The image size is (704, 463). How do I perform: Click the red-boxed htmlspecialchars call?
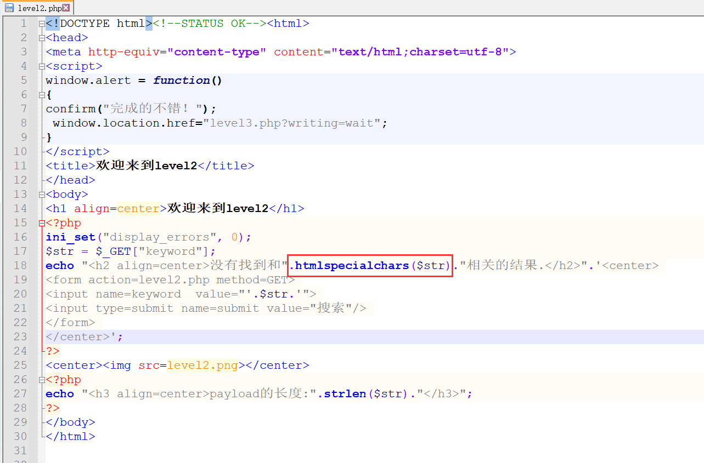(x=369, y=265)
